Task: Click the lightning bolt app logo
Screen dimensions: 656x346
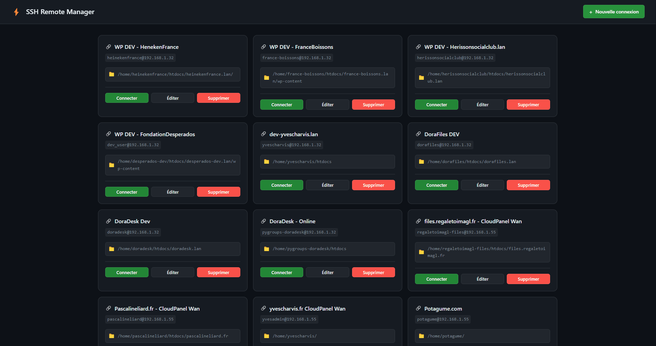Action: pos(16,12)
